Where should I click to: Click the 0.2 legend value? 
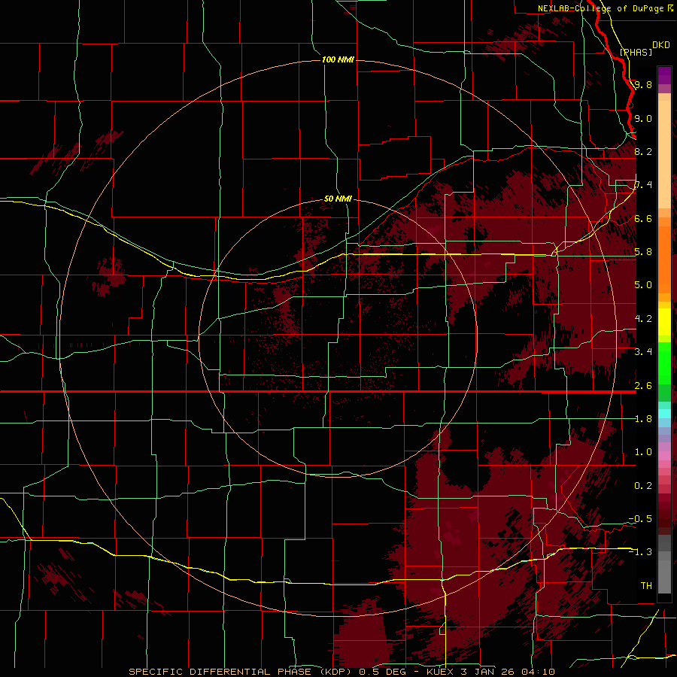point(643,485)
